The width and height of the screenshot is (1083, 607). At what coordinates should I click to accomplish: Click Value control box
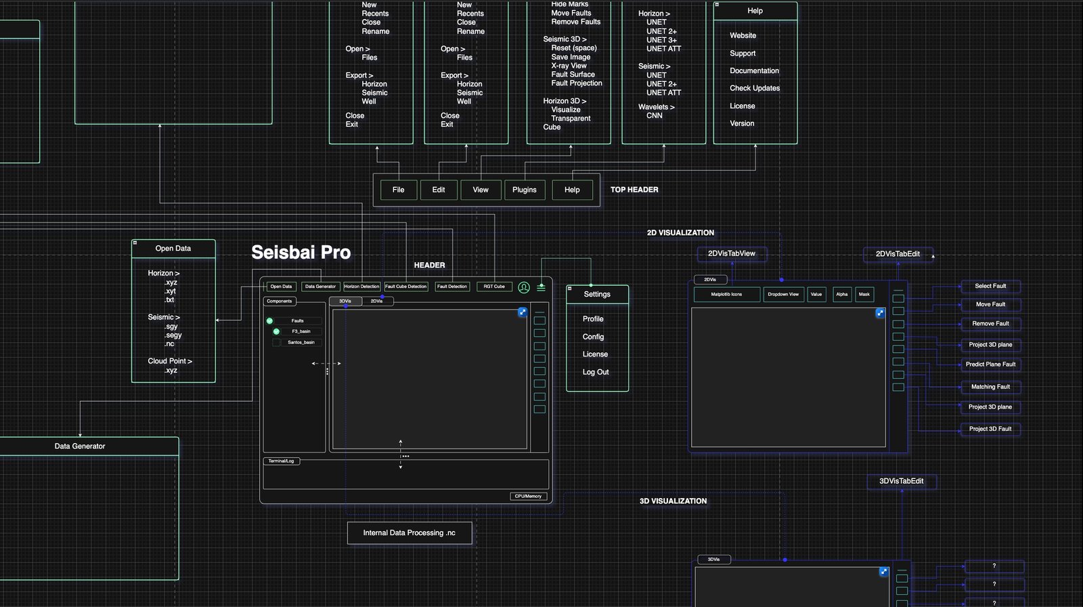click(x=816, y=294)
